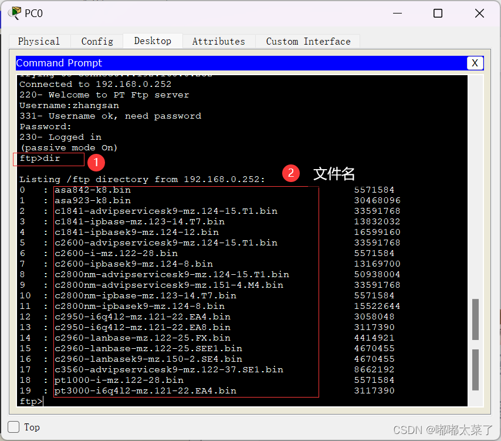Switch to the Physical tab

pyautogui.click(x=39, y=41)
